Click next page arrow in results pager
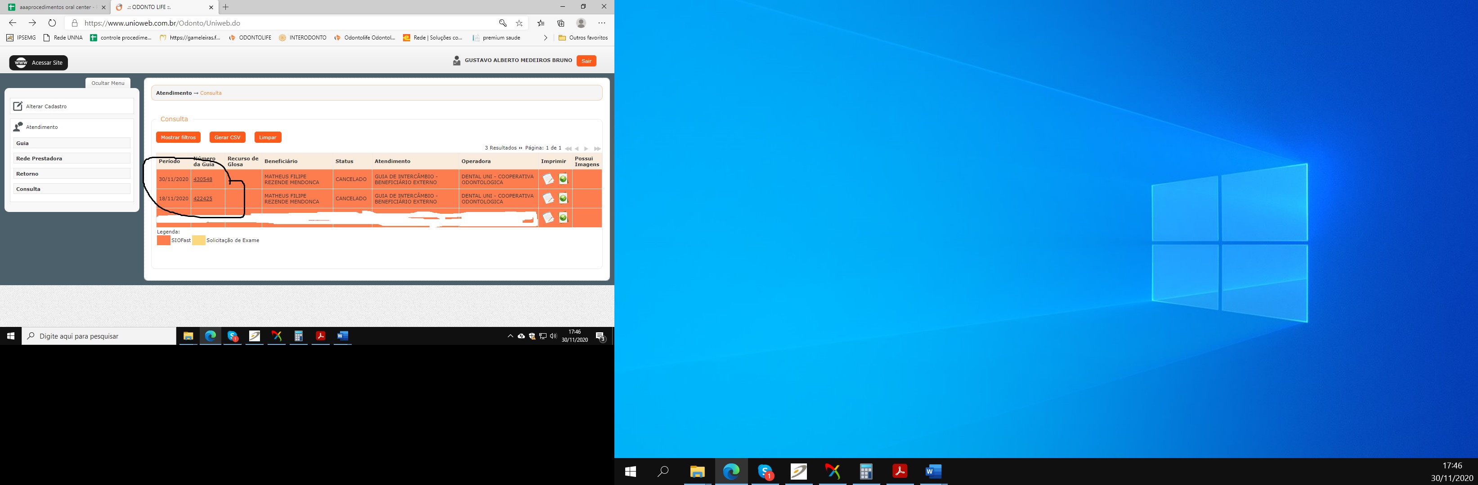The width and height of the screenshot is (1478, 485). point(586,148)
